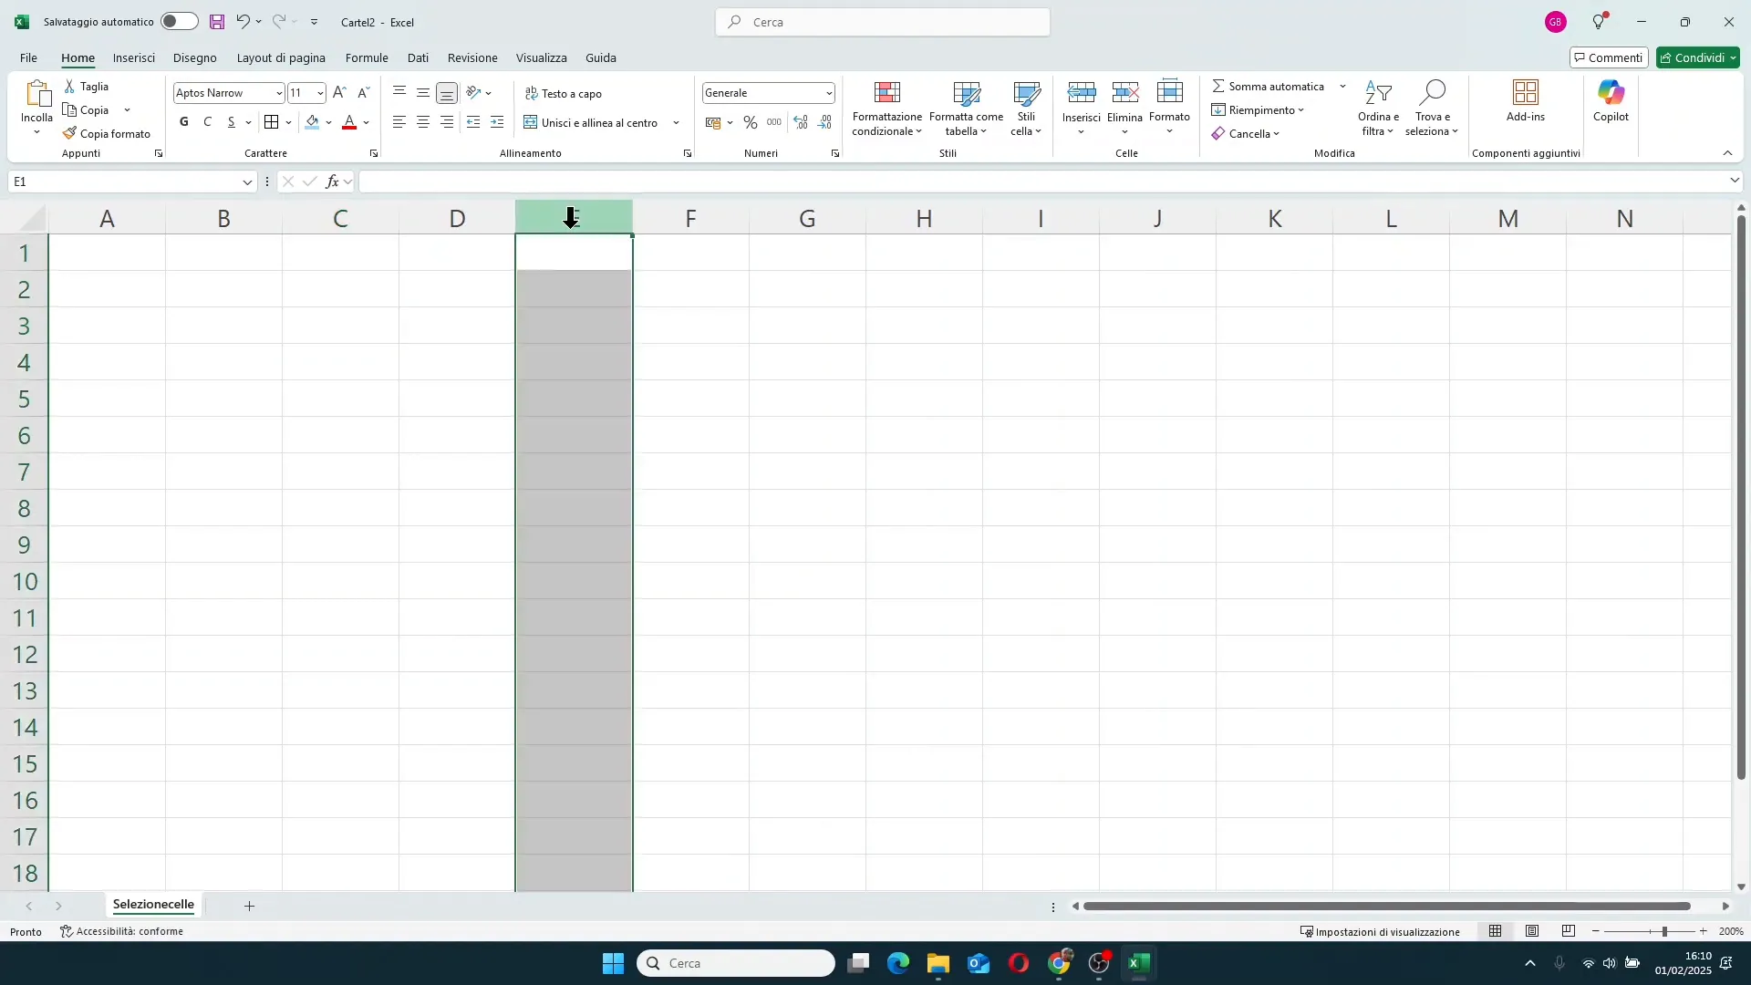Open Ordina e filtra menu
This screenshot has height=985, width=1751.
[x=1378, y=109]
